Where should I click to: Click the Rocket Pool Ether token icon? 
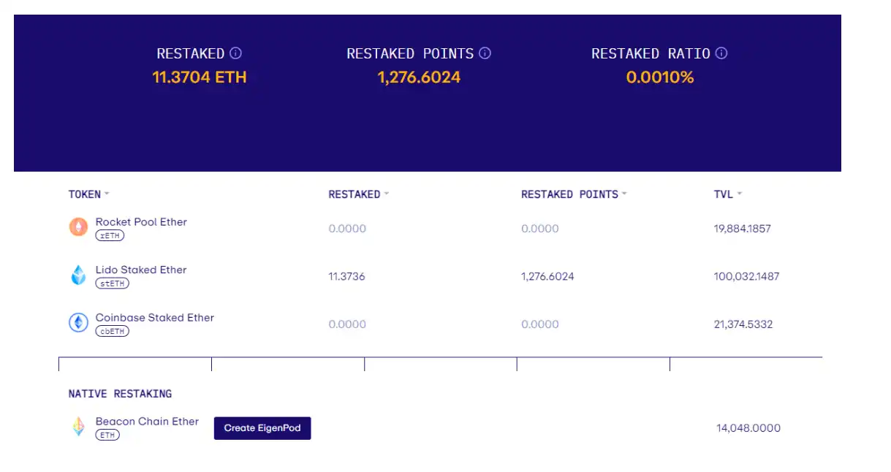(x=78, y=227)
